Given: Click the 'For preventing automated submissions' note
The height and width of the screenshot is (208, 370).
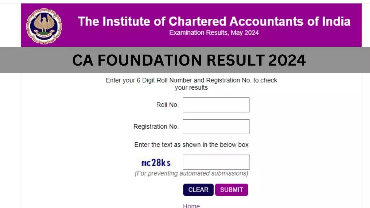Looking at the screenshot, I should point(191,173).
